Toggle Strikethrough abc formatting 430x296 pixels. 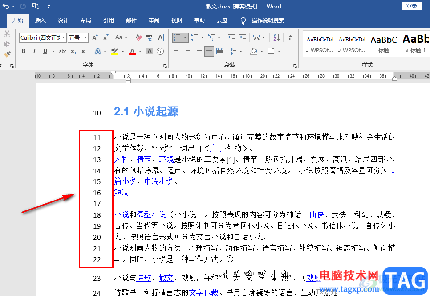[x=63, y=51]
